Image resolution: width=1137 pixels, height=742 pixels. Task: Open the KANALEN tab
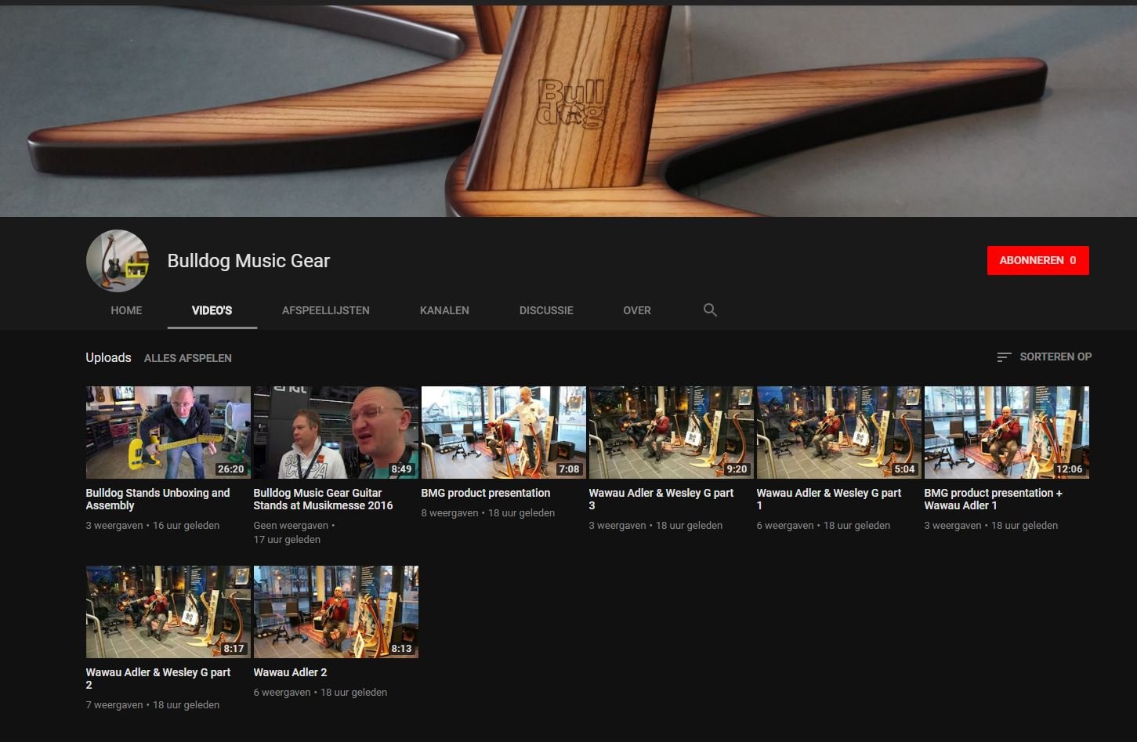coord(444,310)
